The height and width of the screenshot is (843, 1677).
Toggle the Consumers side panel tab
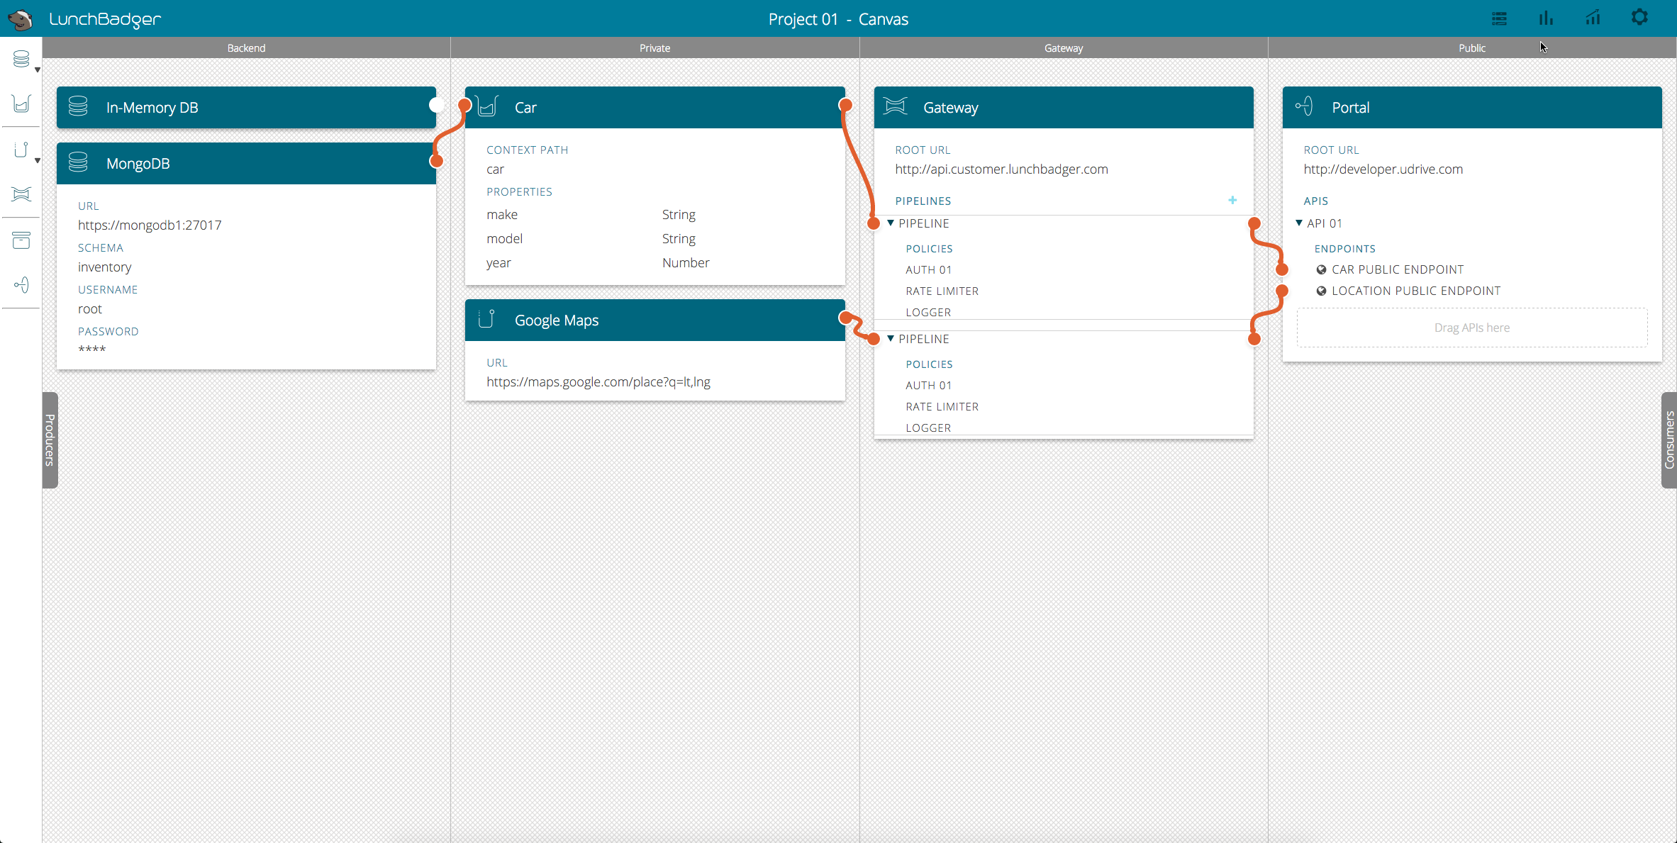[1668, 440]
